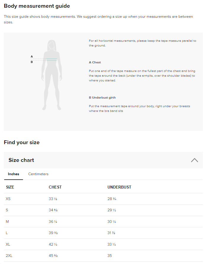Click the Find your size heading
Image resolution: width=207 pixels, height=264 pixels.
click(x=22, y=142)
